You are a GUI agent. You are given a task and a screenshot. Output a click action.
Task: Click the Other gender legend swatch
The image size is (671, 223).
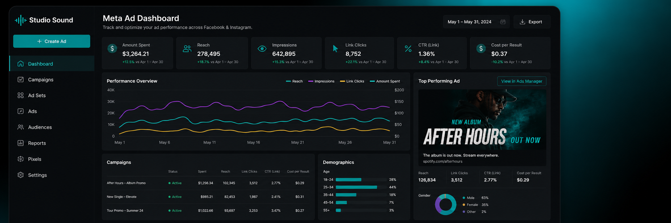tap(464, 212)
